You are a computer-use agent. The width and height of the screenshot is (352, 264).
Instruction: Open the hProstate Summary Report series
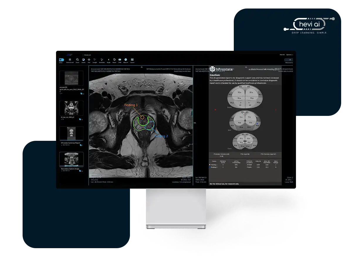71,134
